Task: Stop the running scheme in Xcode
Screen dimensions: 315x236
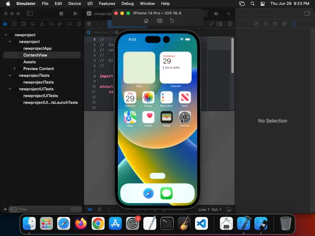Action: pyautogui.click(x=61, y=14)
